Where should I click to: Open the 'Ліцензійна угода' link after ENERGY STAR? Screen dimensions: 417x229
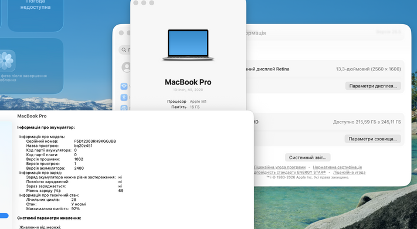(x=349, y=172)
